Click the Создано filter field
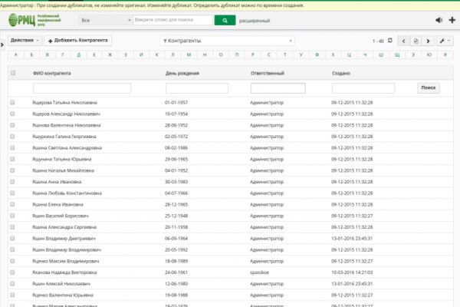Viewport: 460px width, 307px height. pos(363,88)
